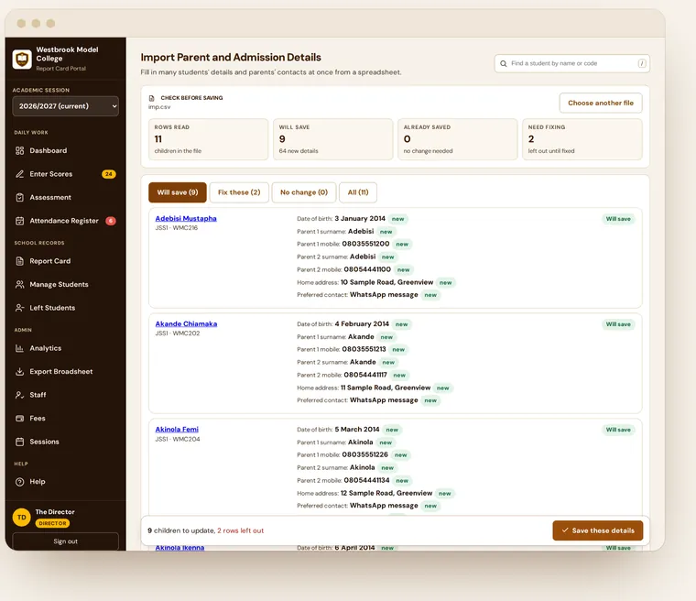Select the Will save (9) tab
This screenshot has height=601, width=696.
178,192
